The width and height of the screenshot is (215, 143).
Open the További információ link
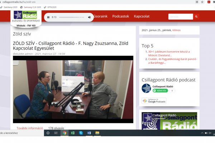pyautogui.click(x=30, y=128)
